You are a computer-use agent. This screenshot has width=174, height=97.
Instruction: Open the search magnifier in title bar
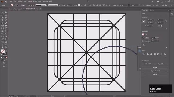click(x=152, y=2)
